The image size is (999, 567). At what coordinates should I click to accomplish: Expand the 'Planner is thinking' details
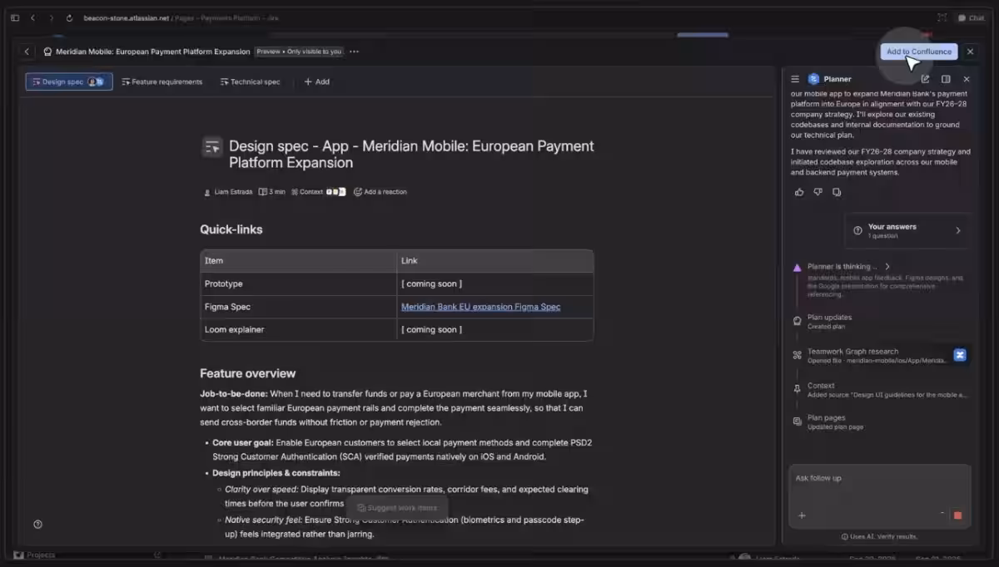(x=848, y=267)
